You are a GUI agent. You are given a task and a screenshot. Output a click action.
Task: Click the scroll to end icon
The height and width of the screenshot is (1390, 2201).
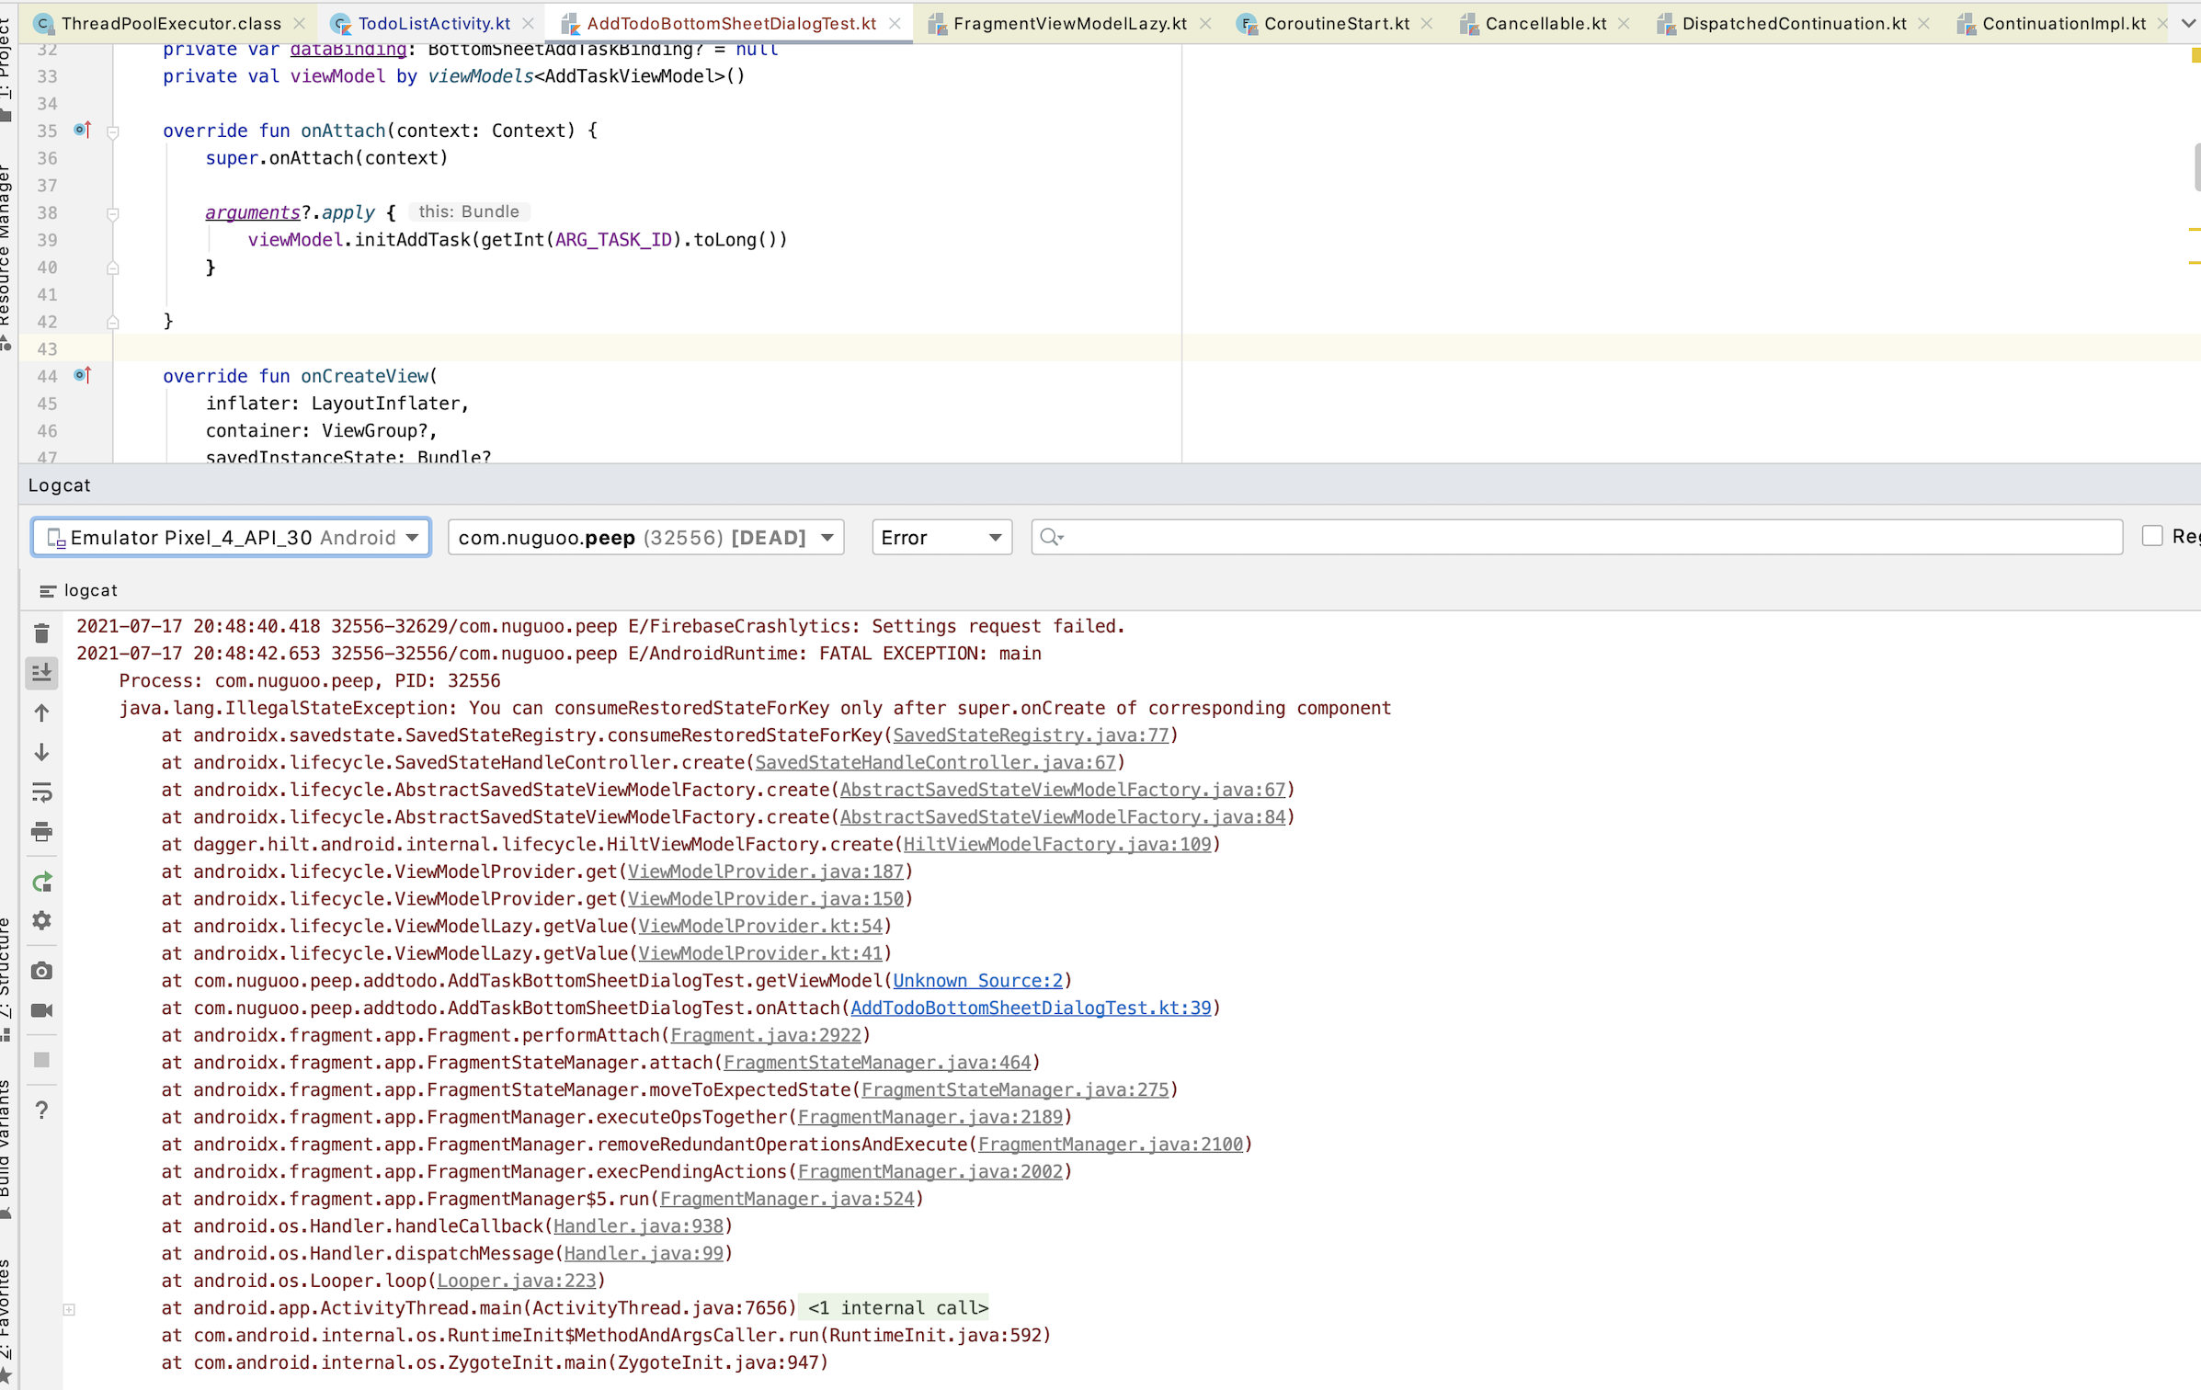pos(41,673)
